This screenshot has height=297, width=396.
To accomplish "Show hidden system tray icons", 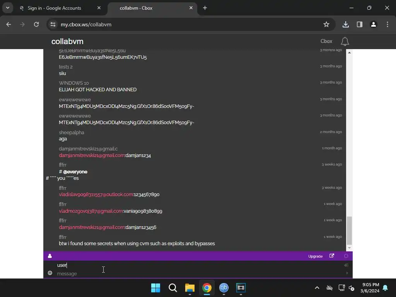I will pyautogui.click(x=317, y=288).
